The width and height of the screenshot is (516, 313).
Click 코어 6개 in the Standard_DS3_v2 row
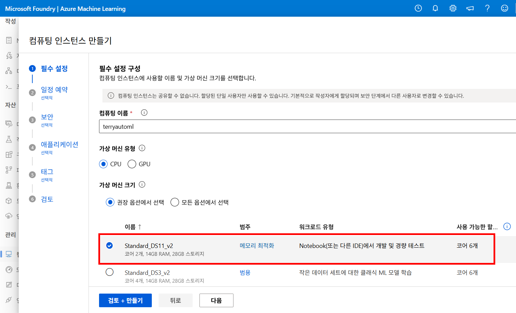point(467,272)
